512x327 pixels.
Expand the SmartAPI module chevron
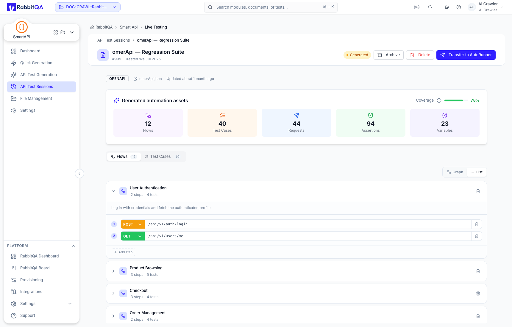[72, 32]
